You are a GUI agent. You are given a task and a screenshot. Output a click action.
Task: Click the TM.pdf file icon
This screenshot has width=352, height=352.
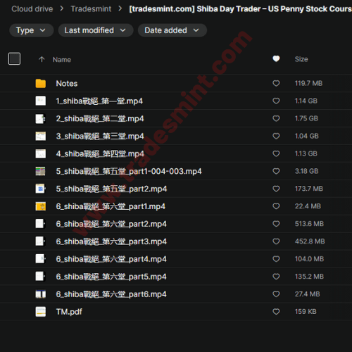click(41, 312)
